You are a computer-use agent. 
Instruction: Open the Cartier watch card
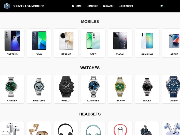pyautogui.click(x=12, y=89)
